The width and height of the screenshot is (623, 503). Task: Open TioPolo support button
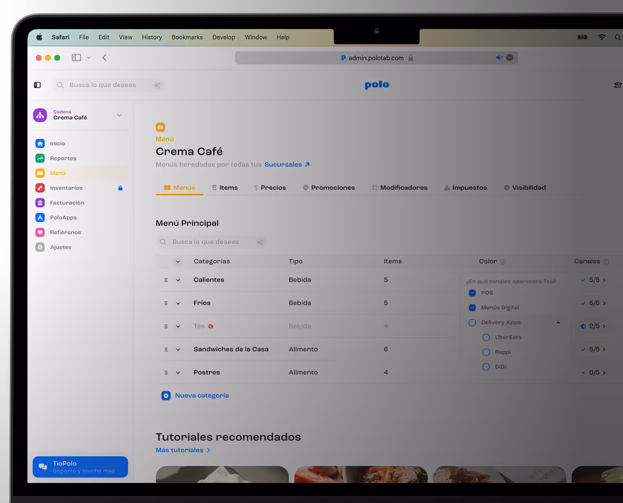point(80,467)
